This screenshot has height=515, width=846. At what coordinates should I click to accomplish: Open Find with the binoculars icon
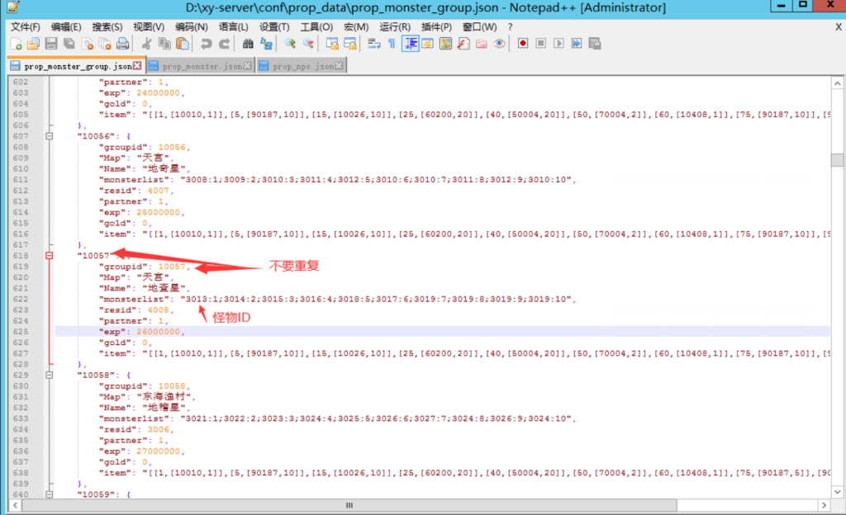(x=247, y=44)
